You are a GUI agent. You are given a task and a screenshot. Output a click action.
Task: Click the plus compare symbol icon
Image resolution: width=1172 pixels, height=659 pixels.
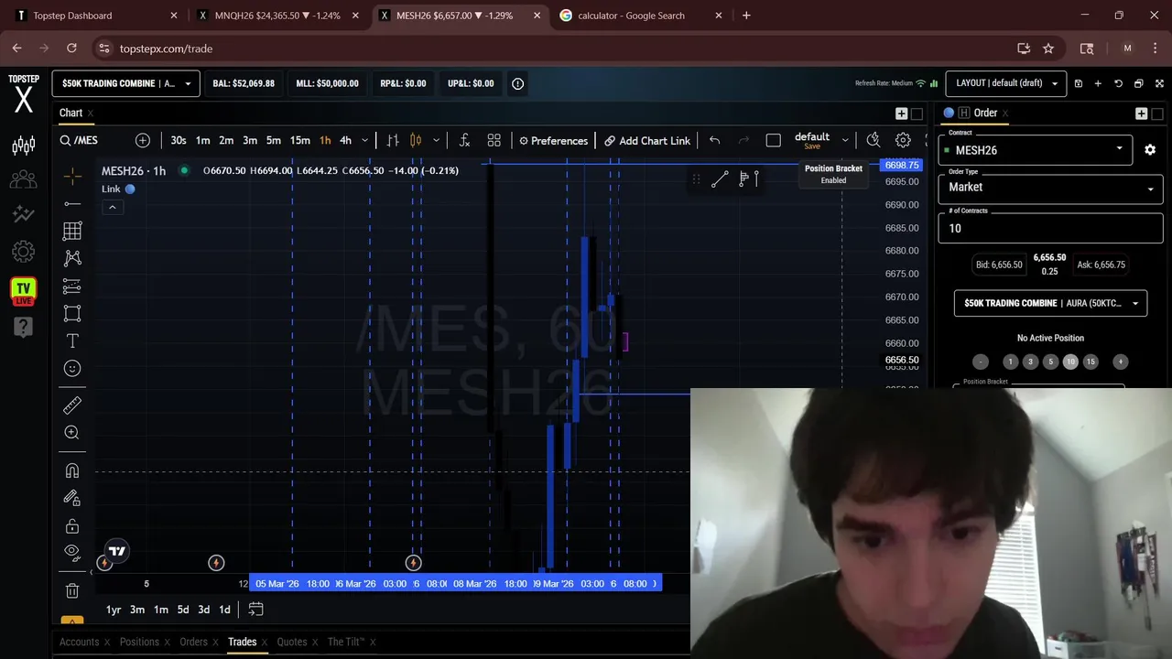(x=143, y=140)
